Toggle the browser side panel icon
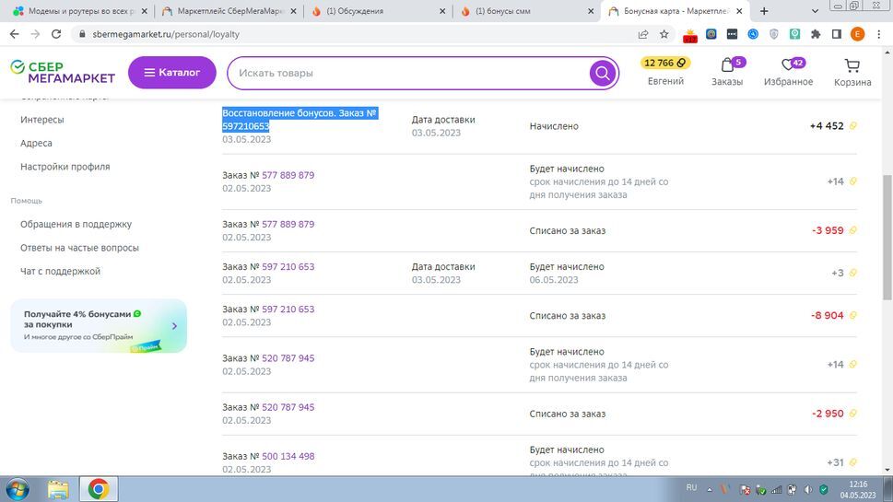The width and height of the screenshot is (893, 502). (837, 34)
